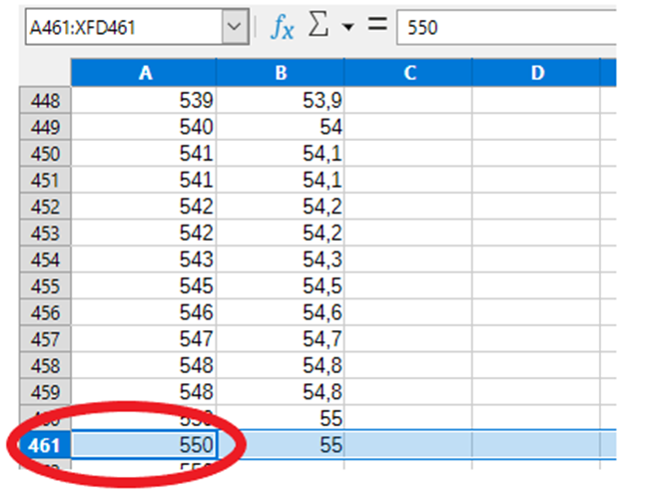This screenshot has height=496, width=657.
Task: Open the Name Box dropdown arrow
Action: click(x=235, y=27)
